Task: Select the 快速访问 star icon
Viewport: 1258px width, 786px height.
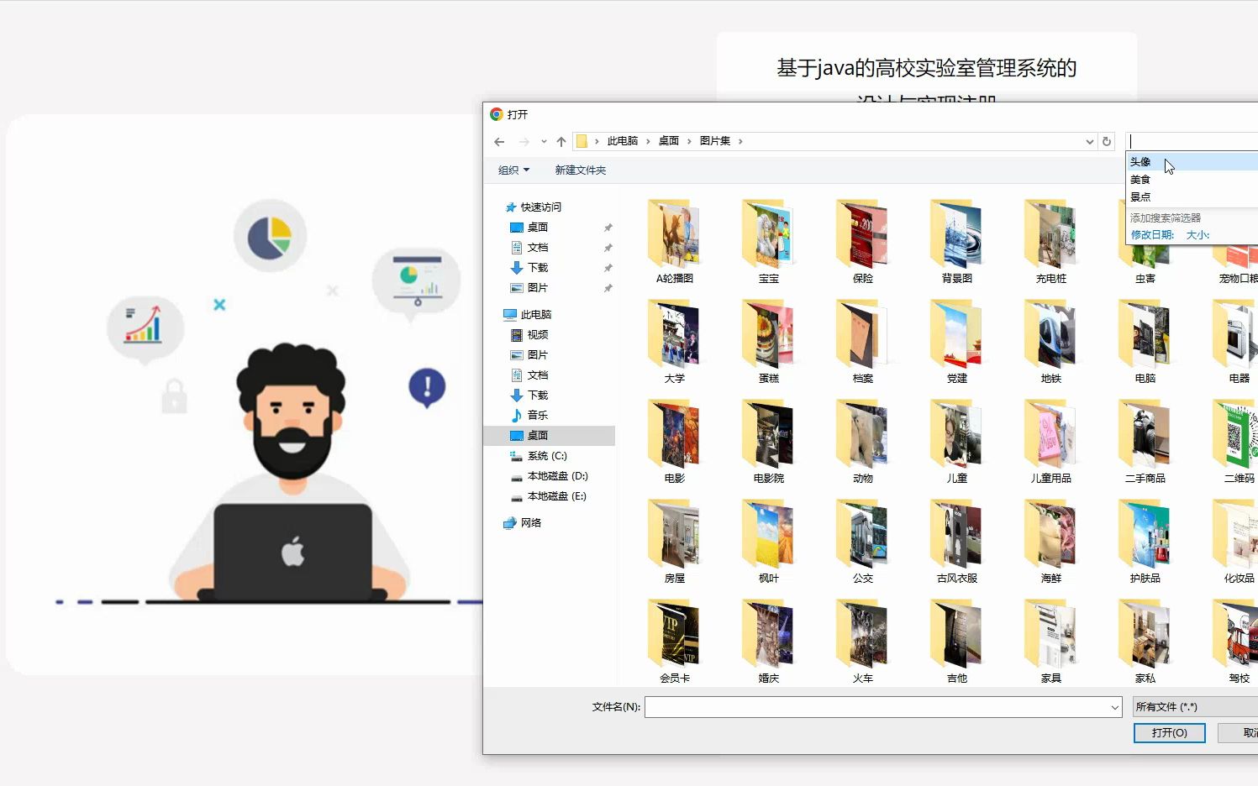Action: 511,207
